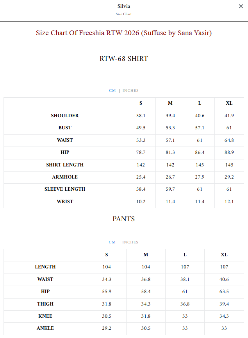Click the PANTS section heading
The image size is (248, 338).
click(124, 219)
